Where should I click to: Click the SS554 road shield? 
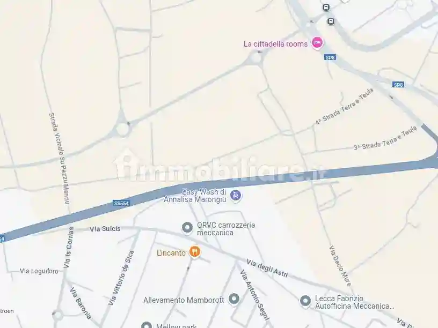click(x=121, y=203)
